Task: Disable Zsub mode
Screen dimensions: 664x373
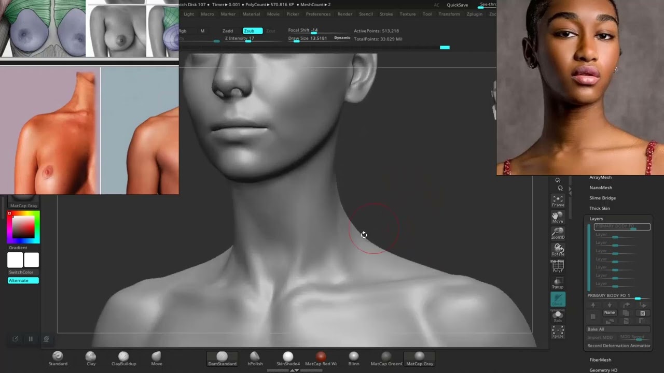Action: 253,31
